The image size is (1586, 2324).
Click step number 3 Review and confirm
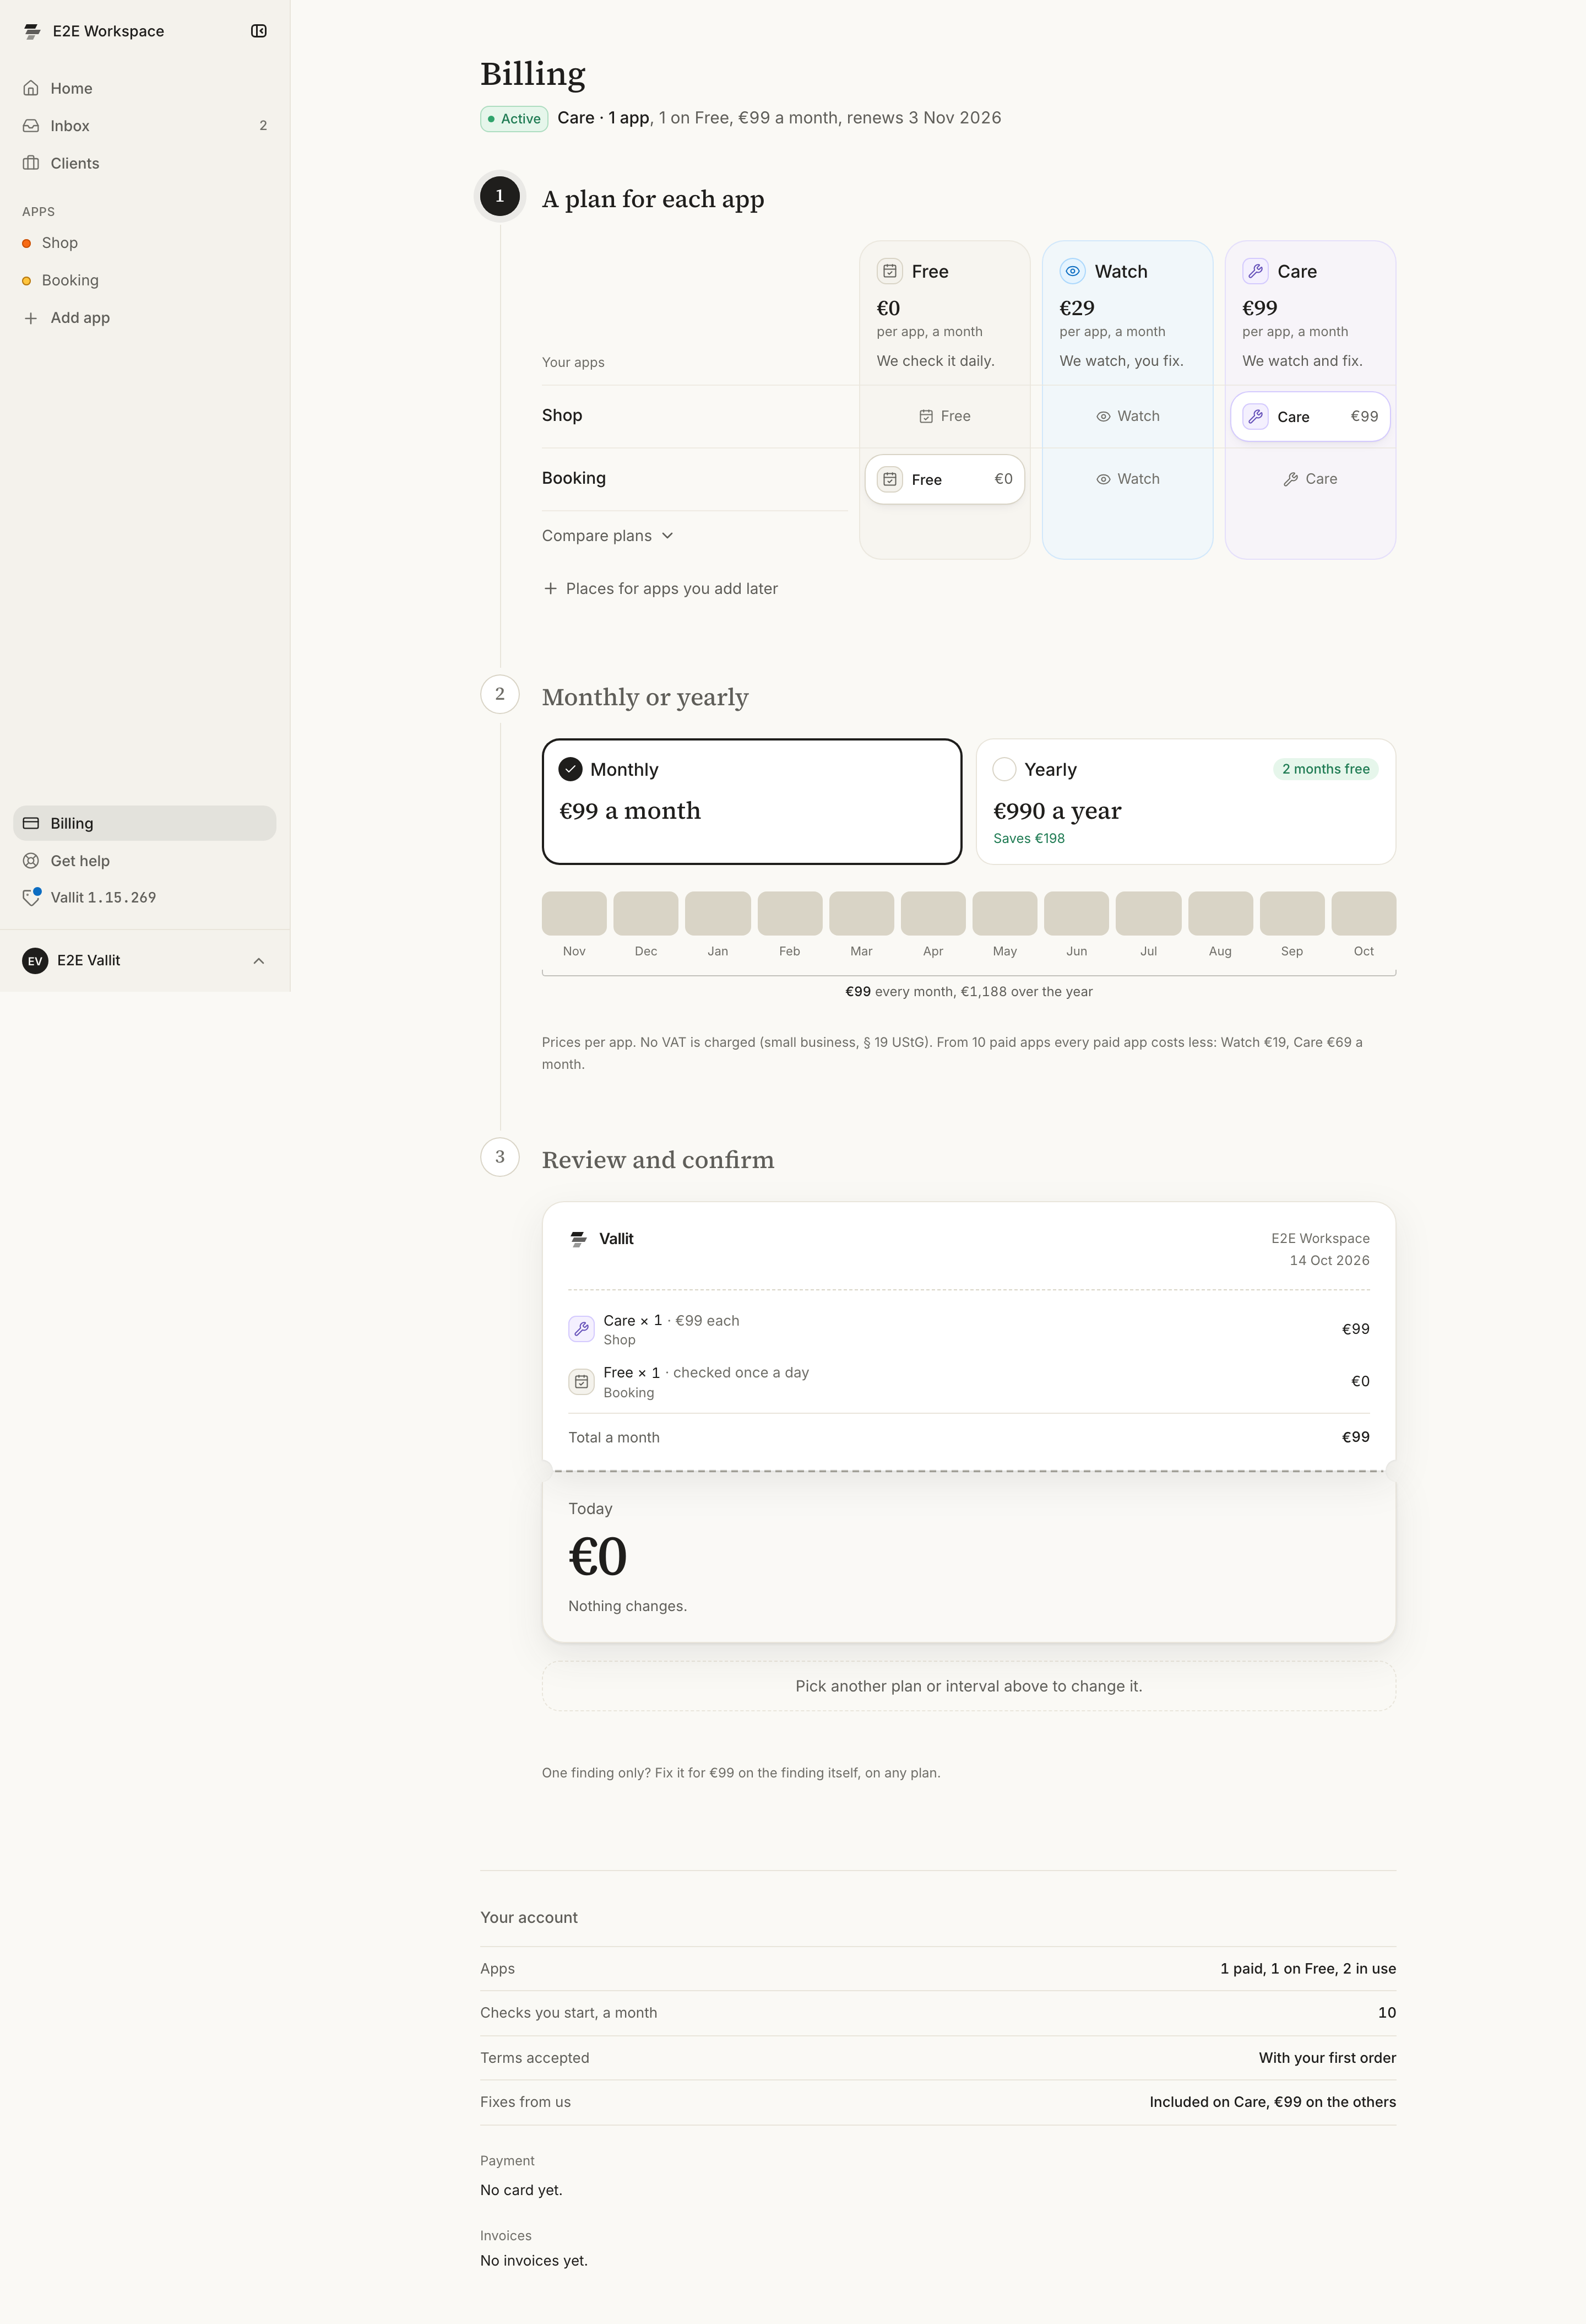point(499,1157)
